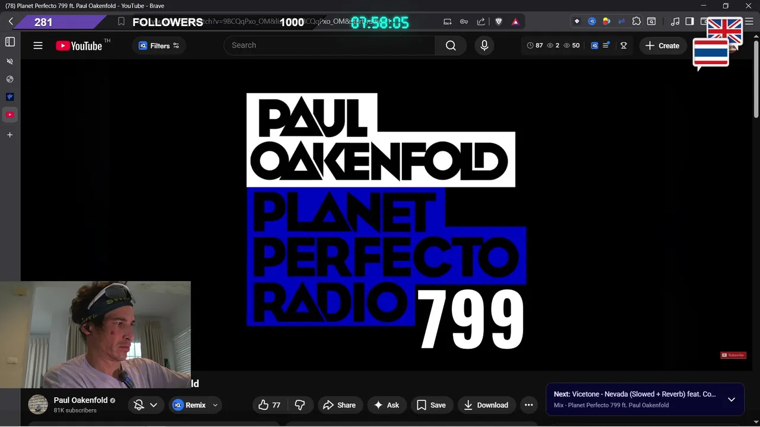Viewport: 760px width, 427px height.
Task: Open the media control music-note icon
Action: tap(675, 21)
